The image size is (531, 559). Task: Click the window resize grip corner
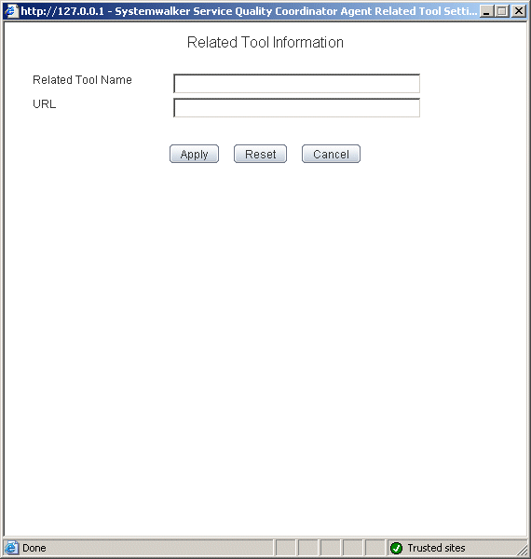523,550
